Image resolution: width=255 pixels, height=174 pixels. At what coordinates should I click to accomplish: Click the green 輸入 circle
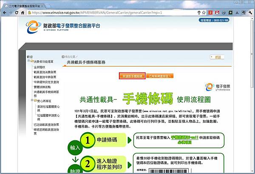coord(75,148)
